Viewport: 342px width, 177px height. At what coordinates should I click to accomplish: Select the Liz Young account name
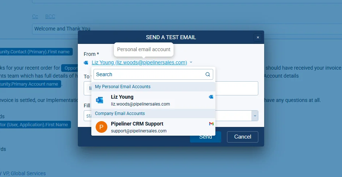[122, 97]
